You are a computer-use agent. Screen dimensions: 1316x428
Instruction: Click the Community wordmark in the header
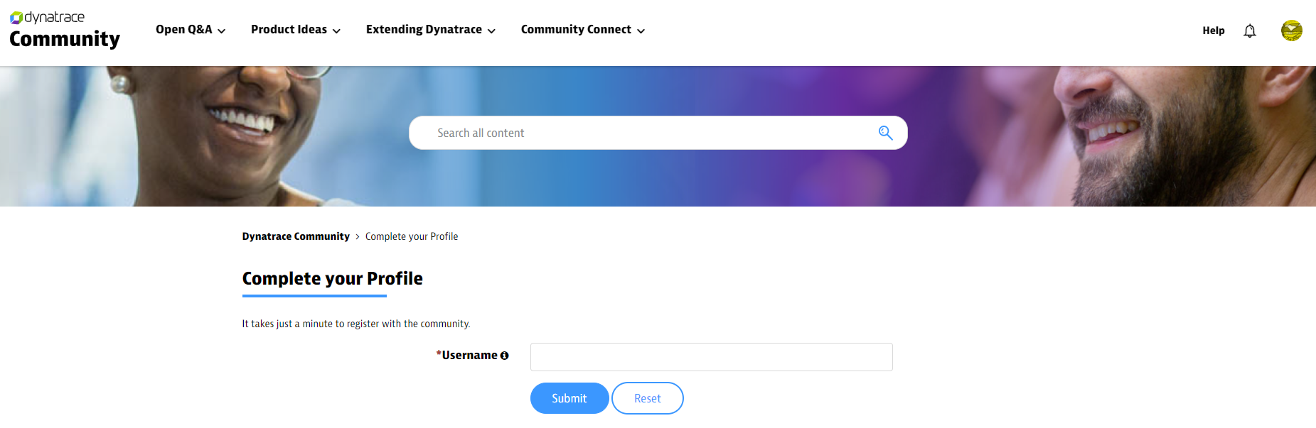(x=65, y=39)
